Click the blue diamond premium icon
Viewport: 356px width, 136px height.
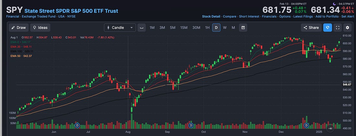point(328,28)
